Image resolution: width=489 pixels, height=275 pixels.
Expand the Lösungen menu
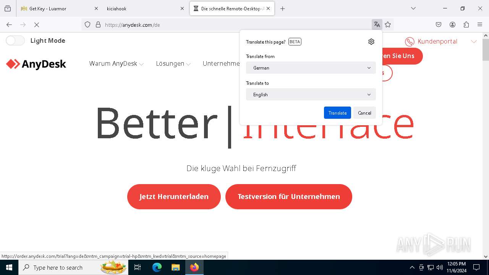[173, 64]
